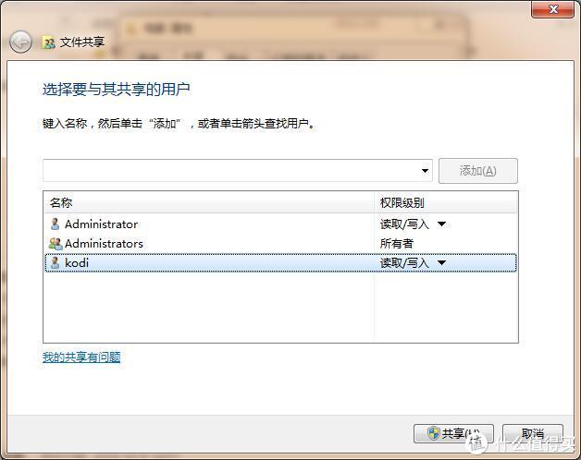
Task: Select the kodi user row
Action: point(281,262)
